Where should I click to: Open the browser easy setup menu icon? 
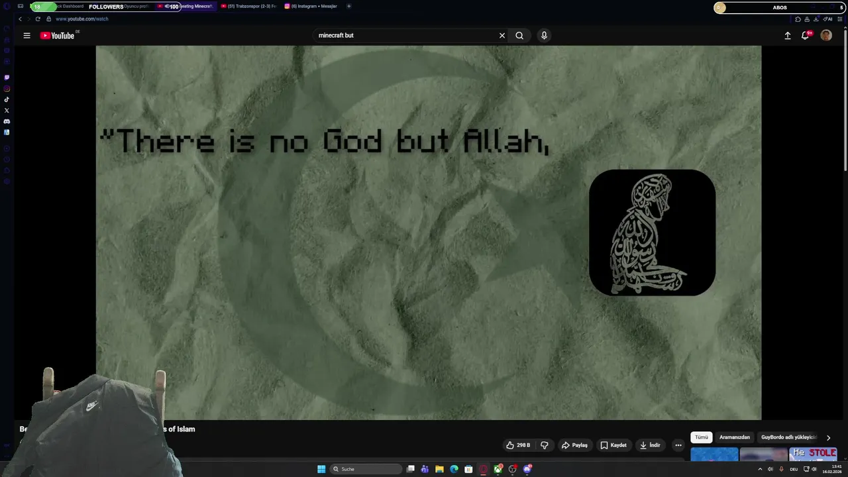pos(839,19)
